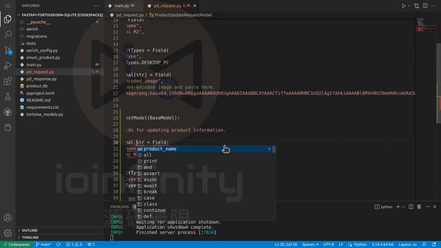Split the terminal panel
441x248 pixels.
(x=411, y=207)
